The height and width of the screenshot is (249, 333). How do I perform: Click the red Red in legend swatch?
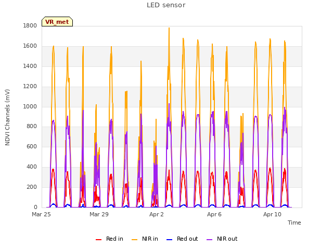pyautogui.click(x=98, y=240)
